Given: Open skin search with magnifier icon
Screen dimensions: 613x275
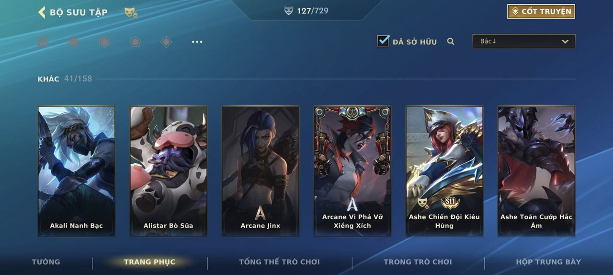Looking at the screenshot, I should click(x=451, y=42).
